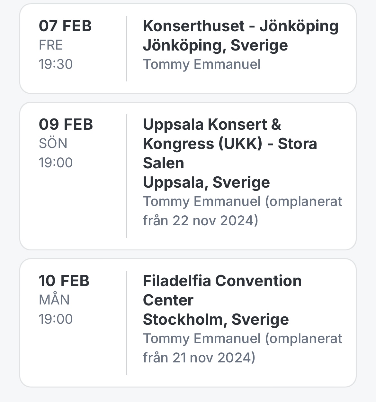Viewport: 376px width, 402px height.
Task: Open the 10 FEB Stockholm event card
Action: coord(188,323)
